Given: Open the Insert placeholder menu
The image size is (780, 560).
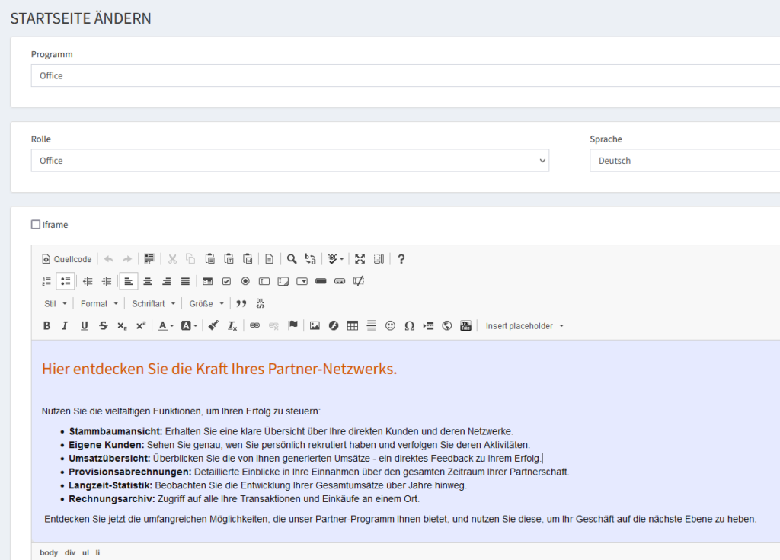Looking at the screenshot, I should 524,326.
